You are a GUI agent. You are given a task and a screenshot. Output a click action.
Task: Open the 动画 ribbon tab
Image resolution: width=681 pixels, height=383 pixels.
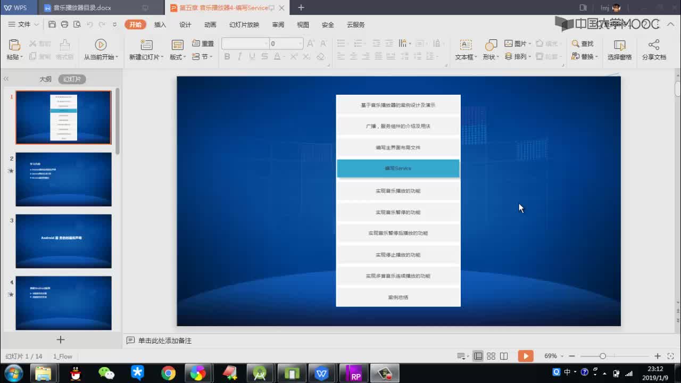click(x=210, y=24)
